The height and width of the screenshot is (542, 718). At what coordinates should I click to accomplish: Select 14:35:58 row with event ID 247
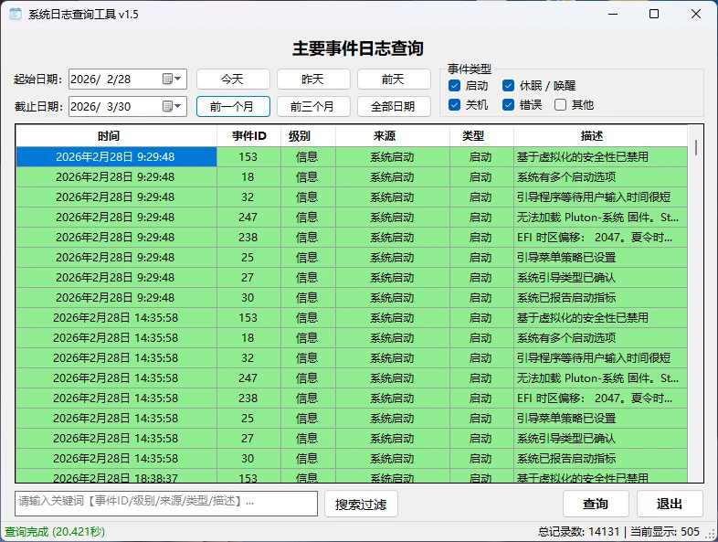pyautogui.click(x=352, y=378)
